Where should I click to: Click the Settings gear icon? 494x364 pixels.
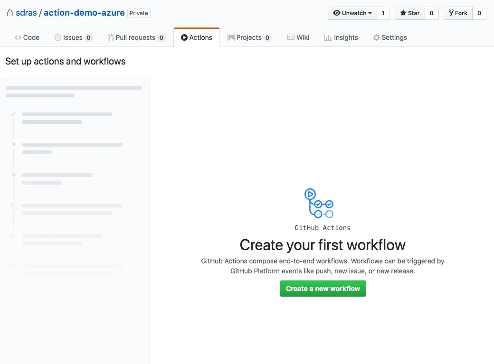(x=377, y=37)
